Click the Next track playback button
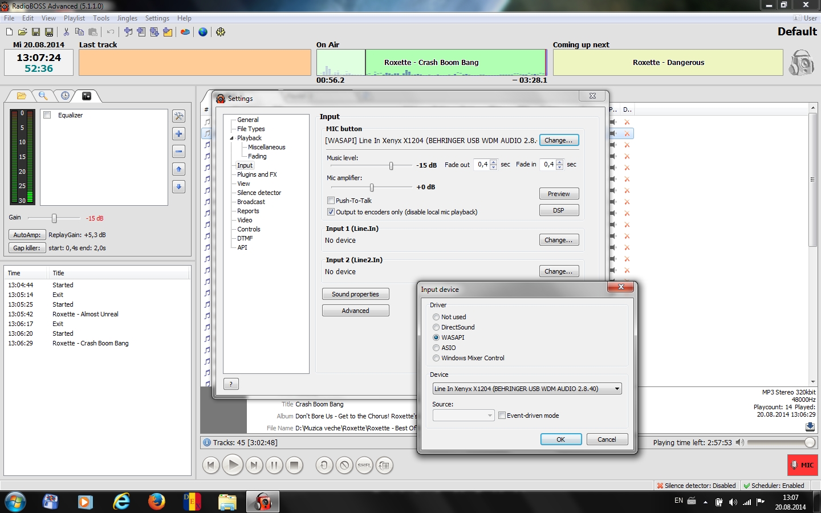 pyautogui.click(x=254, y=465)
